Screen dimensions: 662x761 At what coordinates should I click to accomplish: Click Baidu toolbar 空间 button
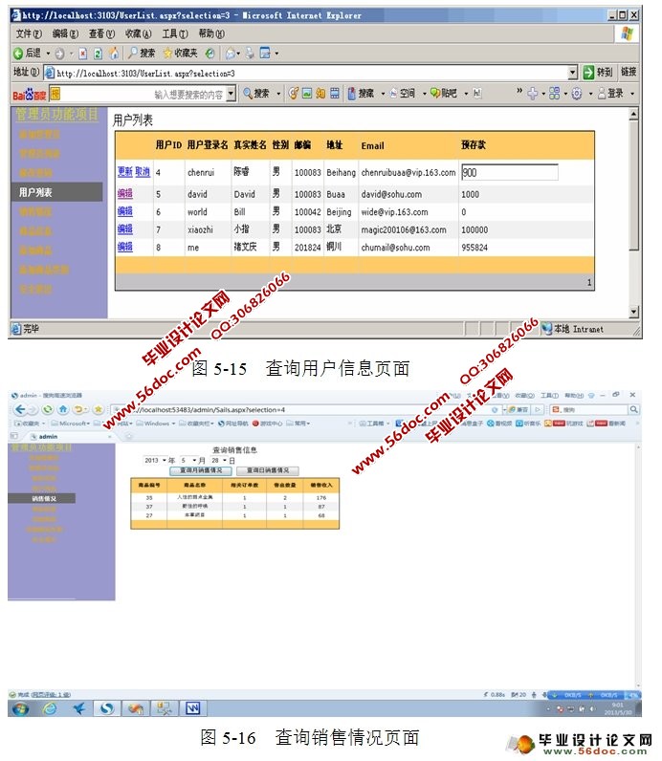[403, 93]
